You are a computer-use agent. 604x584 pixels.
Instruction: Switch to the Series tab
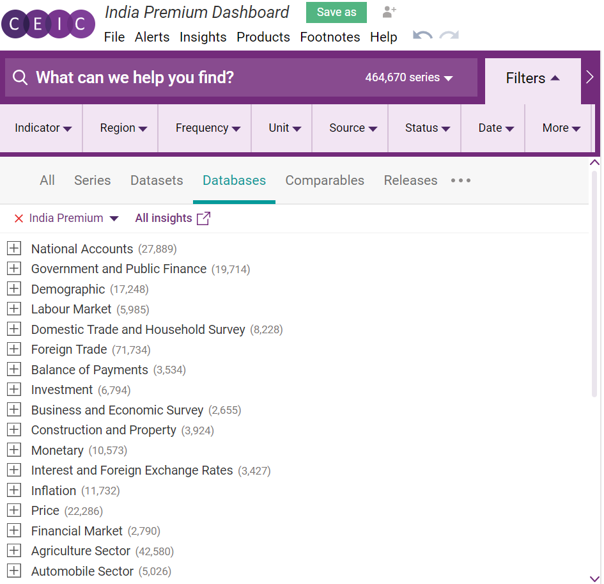(x=93, y=180)
